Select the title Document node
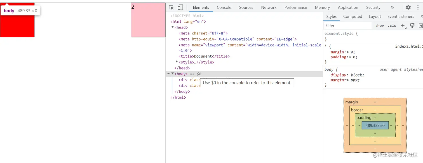This screenshot has height=163, width=423. (204, 56)
